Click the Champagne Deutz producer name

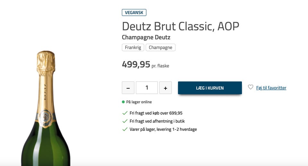click(x=146, y=37)
